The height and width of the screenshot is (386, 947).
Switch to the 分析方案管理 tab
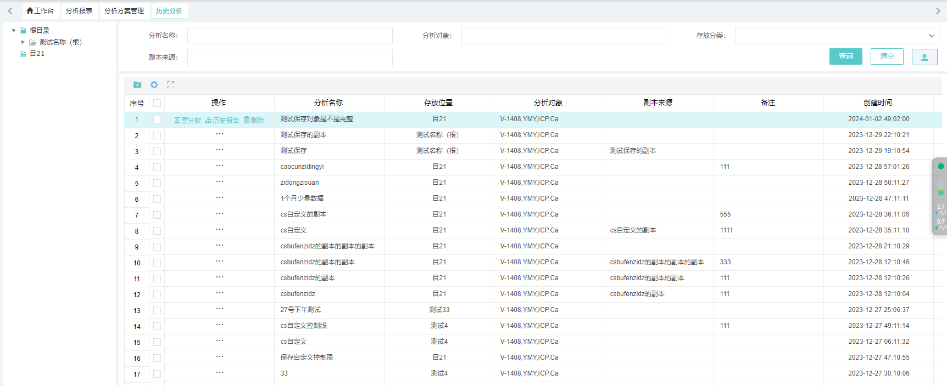124,11
